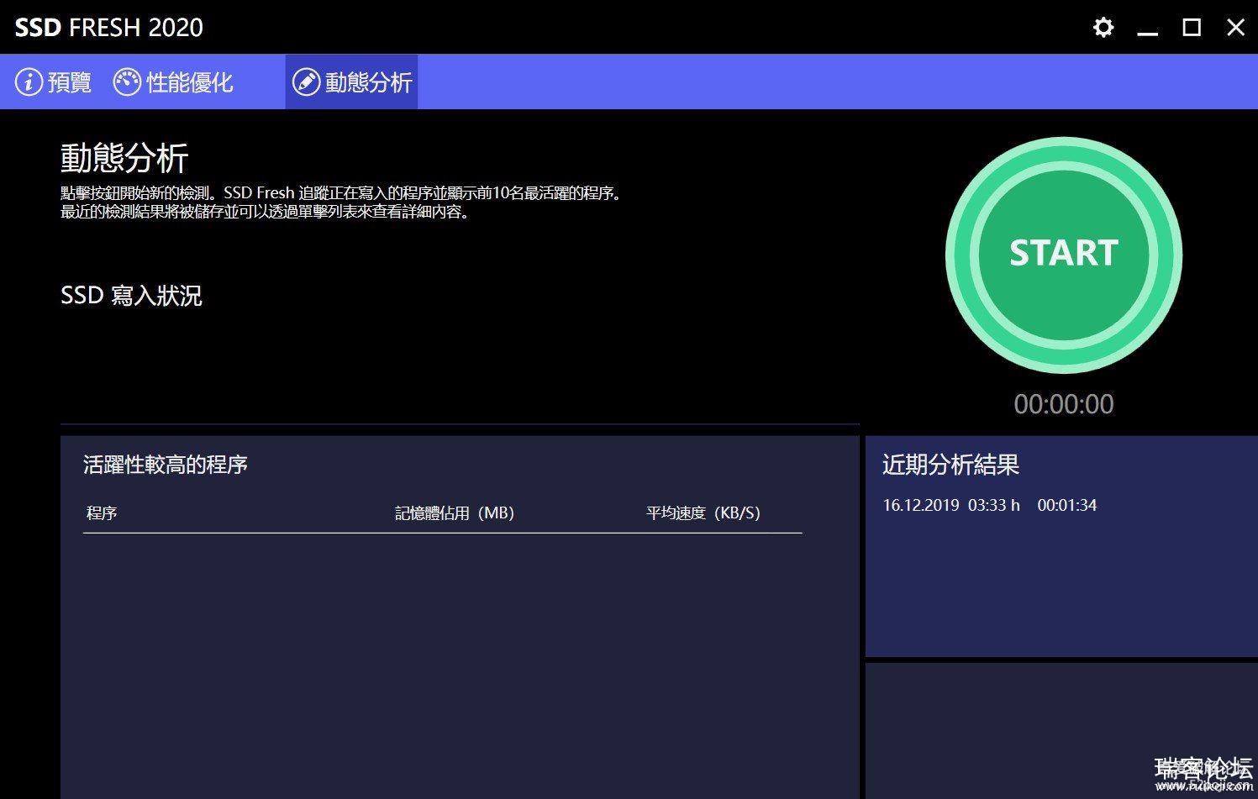
Task: Click the 近期分析結果 panel heading
Action: [x=950, y=465]
